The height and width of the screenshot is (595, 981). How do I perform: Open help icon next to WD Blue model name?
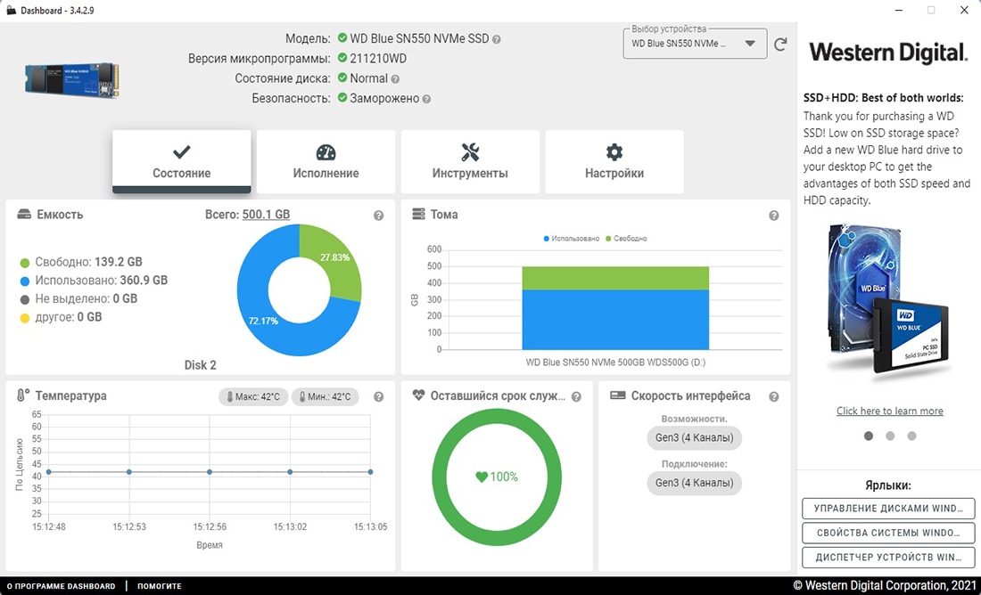[x=497, y=39]
